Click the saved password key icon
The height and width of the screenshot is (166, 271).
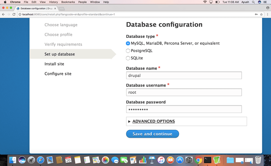[x=256, y=14]
